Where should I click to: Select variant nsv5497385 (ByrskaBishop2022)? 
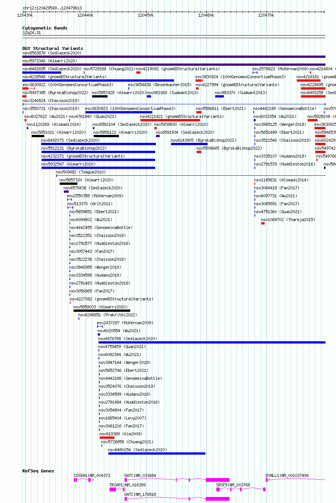tap(55, 93)
